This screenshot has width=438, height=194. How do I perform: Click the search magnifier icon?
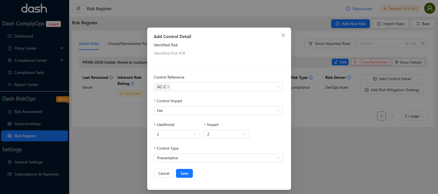(423, 44)
